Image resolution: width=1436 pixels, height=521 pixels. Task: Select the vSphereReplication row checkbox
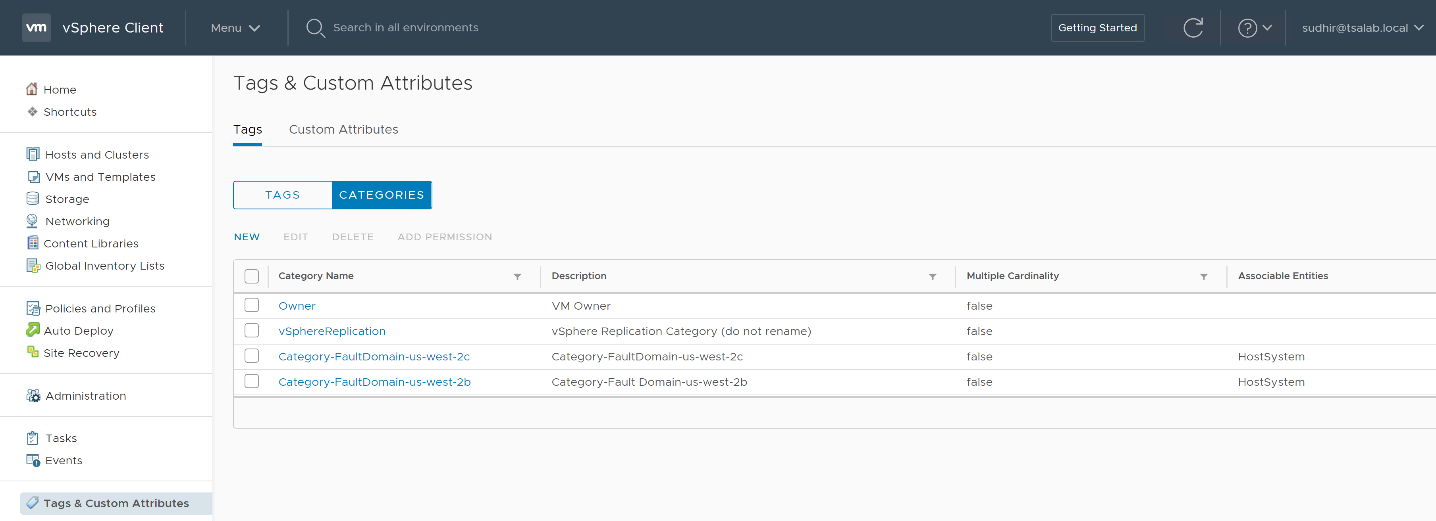[251, 331]
